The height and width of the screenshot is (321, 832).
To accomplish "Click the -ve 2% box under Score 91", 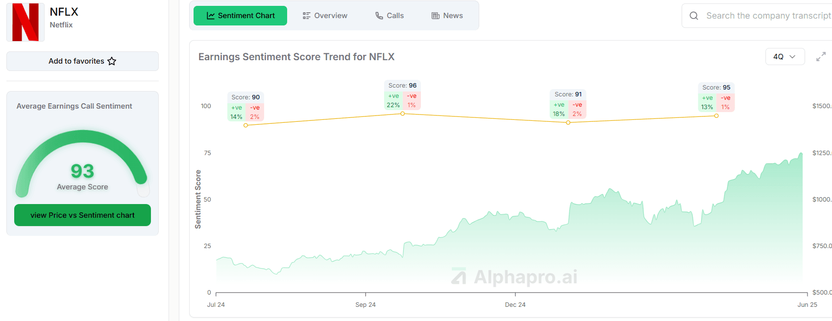I will pos(577,109).
